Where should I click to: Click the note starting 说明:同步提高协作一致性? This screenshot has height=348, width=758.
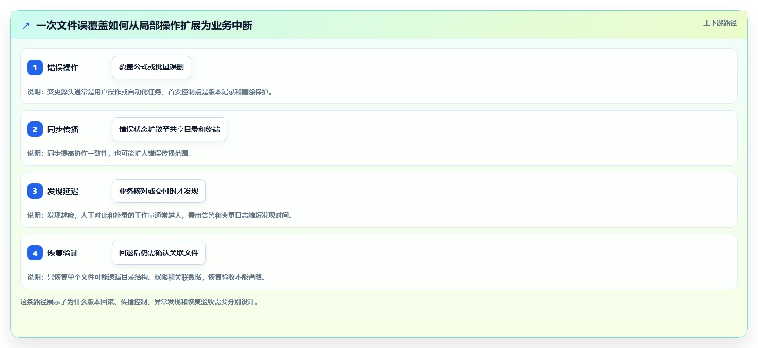[x=109, y=153]
